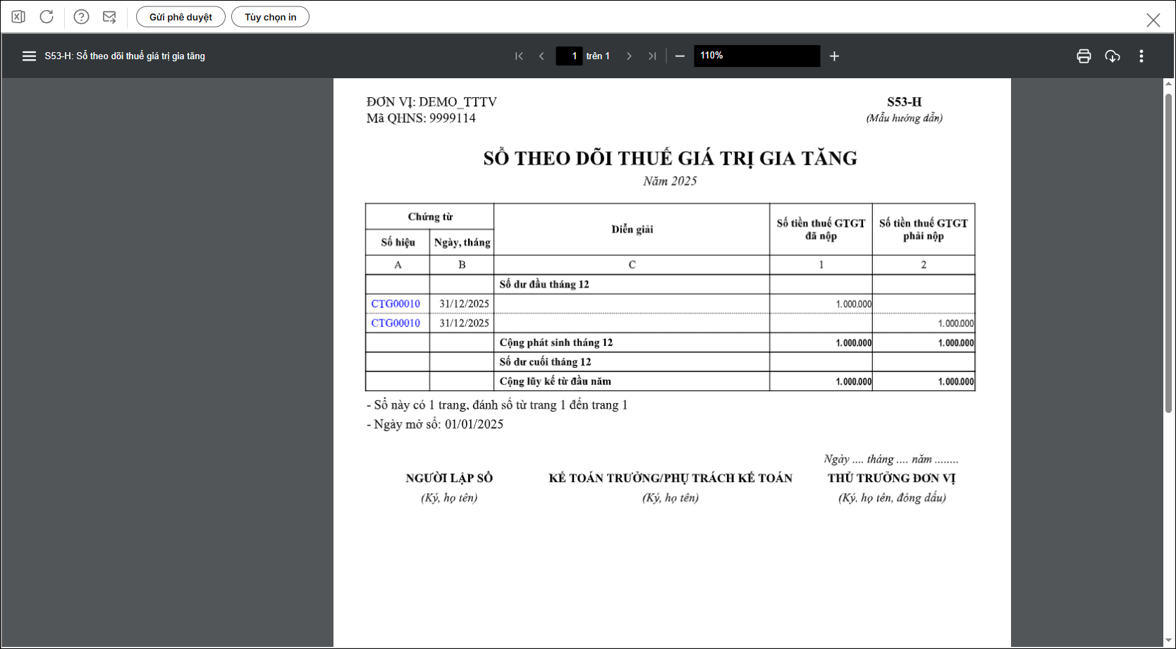Print the document using printer icon
The height and width of the screenshot is (649, 1176).
click(x=1084, y=56)
